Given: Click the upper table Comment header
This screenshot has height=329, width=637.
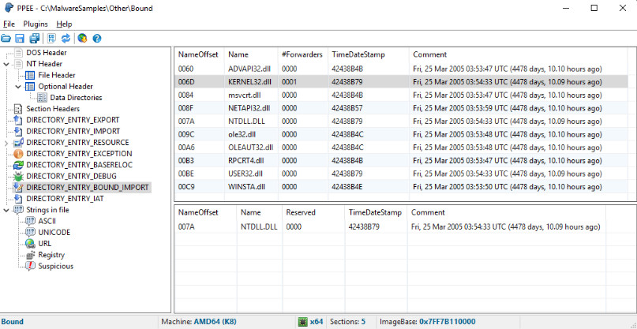Looking at the screenshot, I should pyautogui.click(x=430, y=54).
